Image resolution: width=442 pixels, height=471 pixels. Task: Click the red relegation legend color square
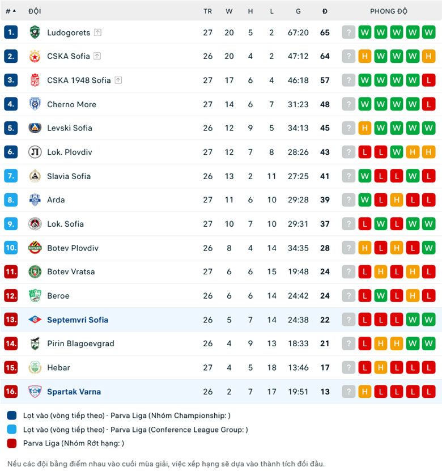pyautogui.click(x=11, y=444)
